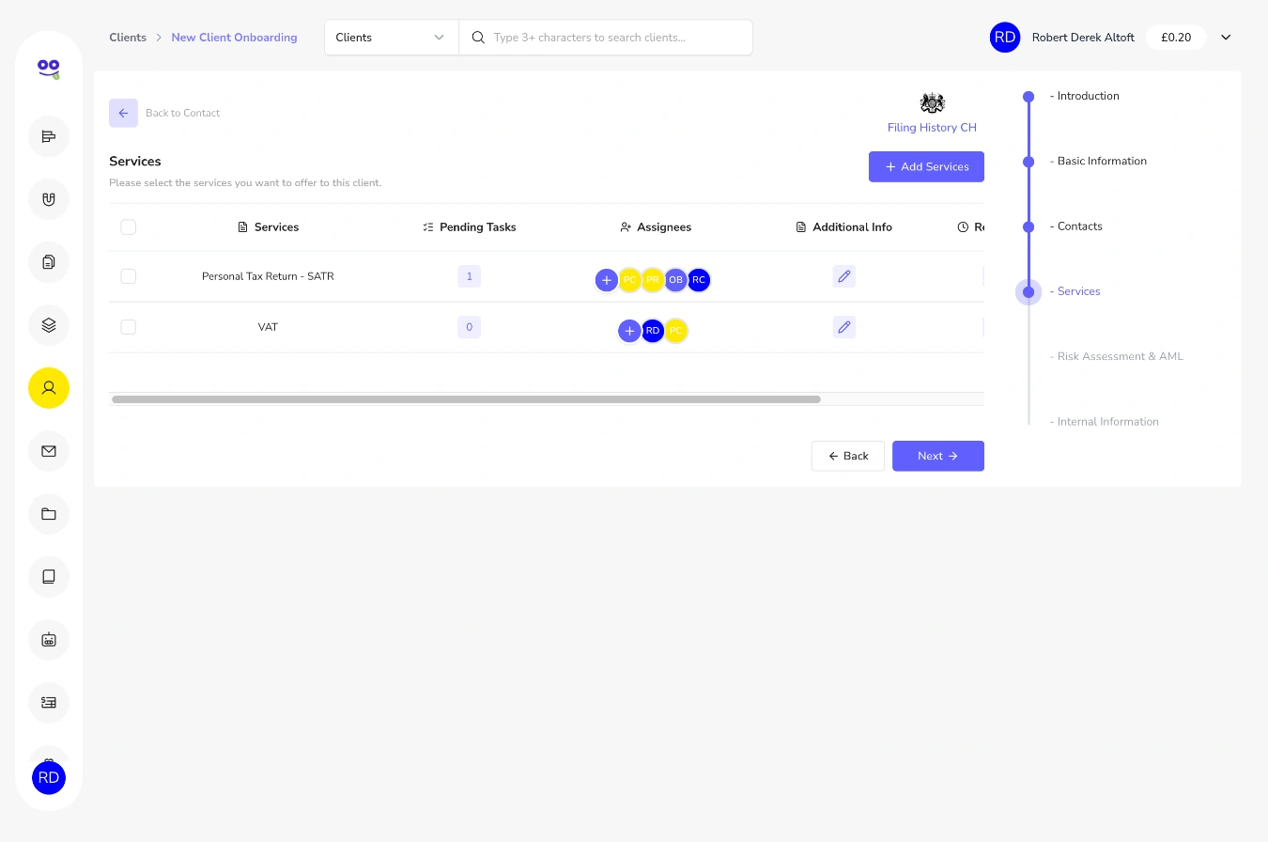Click the PR assignee avatar
The image size is (1268, 842).
653,280
